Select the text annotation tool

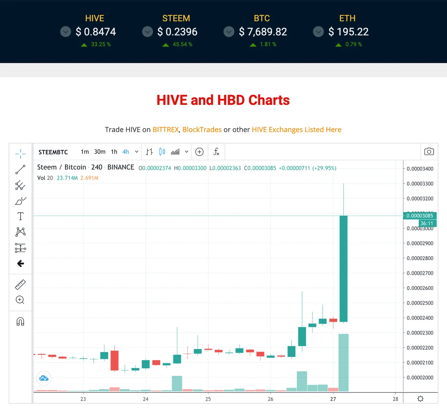(21, 216)
